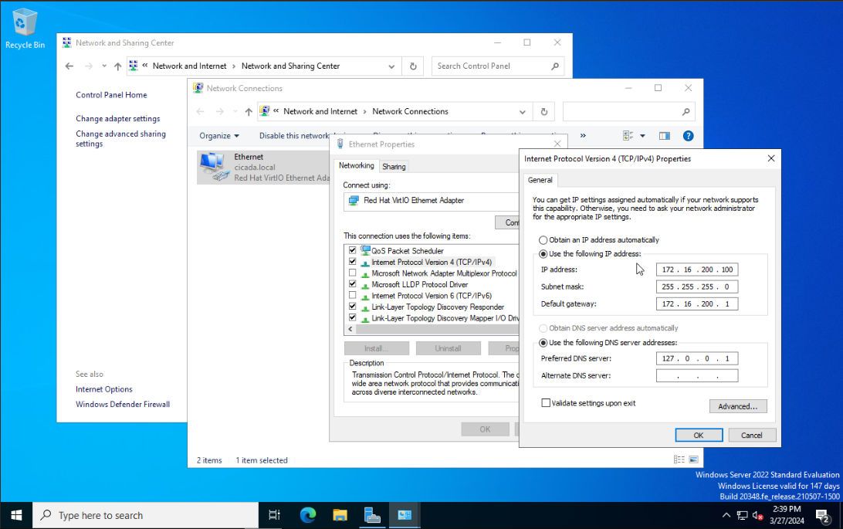Click the Preferred DNS server field
Image resolution: width=843 pixels, height=529 pixels.
697,358
